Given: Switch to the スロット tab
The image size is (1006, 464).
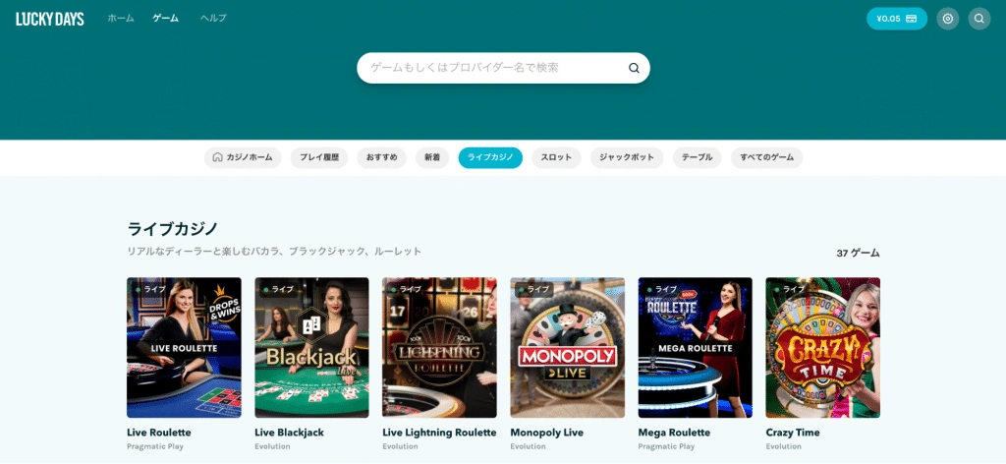Looking at the screenshot, I should click(556, 158).
